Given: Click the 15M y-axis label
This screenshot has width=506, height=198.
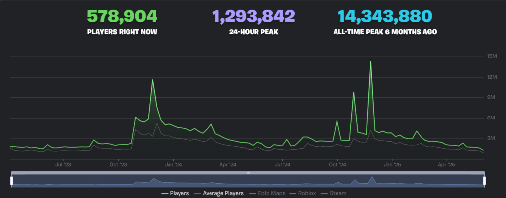Looking at the screenshot, I should click(x=492, y=56).
